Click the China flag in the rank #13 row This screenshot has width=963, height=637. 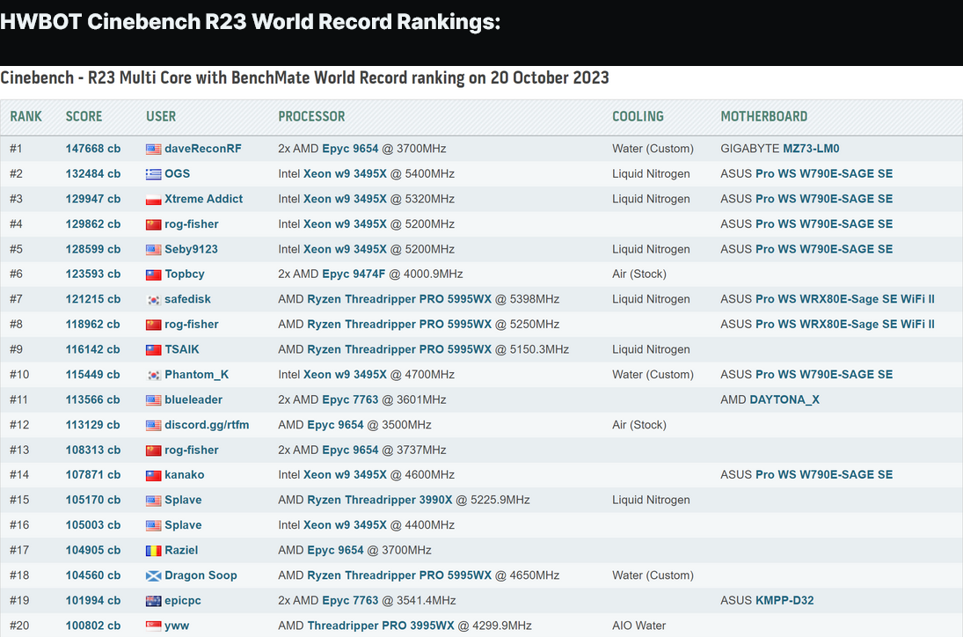[x=154, y=450]
